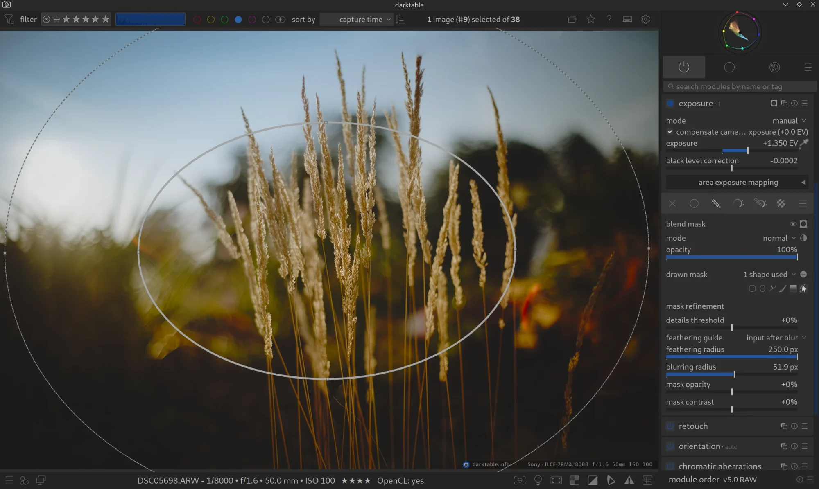
Task: Toggle the clipping warning icon in bottom bar
Action: [x=593, y=480]
